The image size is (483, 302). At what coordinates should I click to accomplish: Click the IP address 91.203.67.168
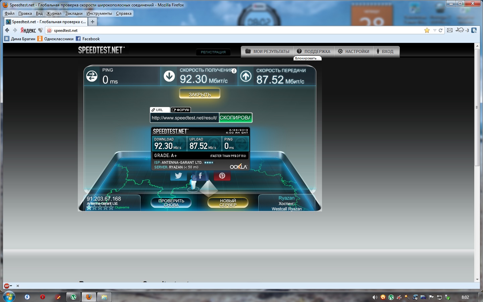coord(104,199)
